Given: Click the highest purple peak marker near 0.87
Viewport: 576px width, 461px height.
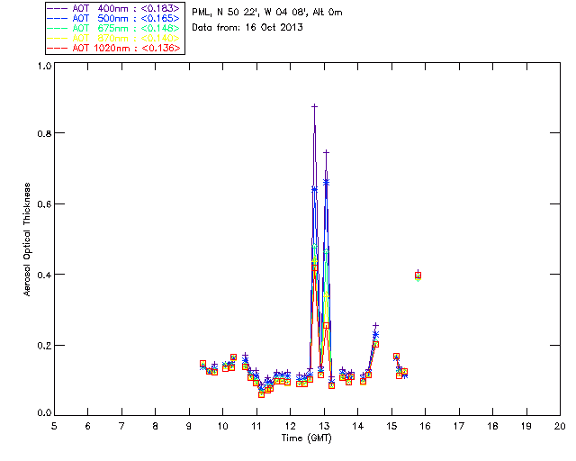Looking at the screenshot, I should pos(314,106).
